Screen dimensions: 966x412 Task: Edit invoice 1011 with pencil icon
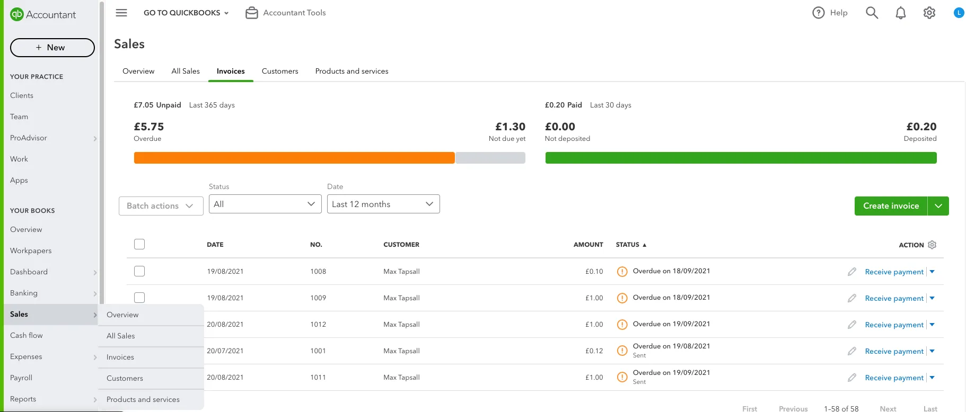point(852,378)
